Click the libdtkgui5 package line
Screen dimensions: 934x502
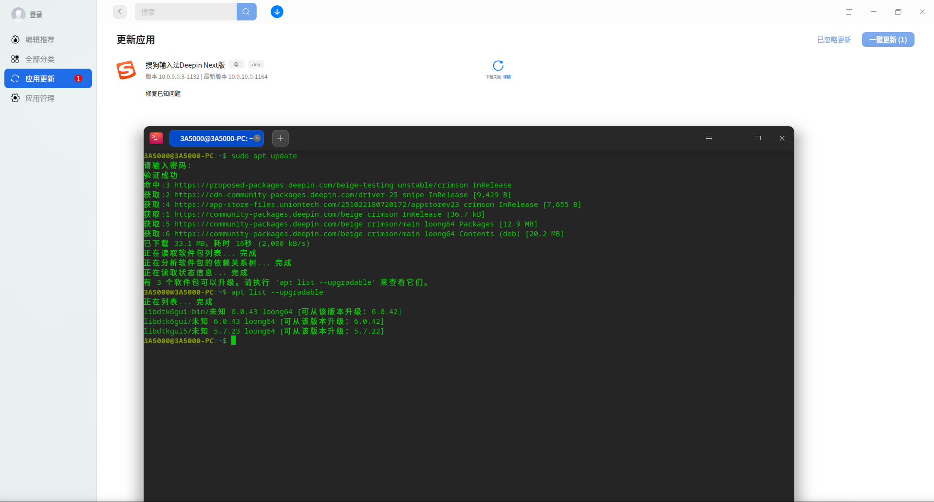pyautogui.click(x=264, y=331)
